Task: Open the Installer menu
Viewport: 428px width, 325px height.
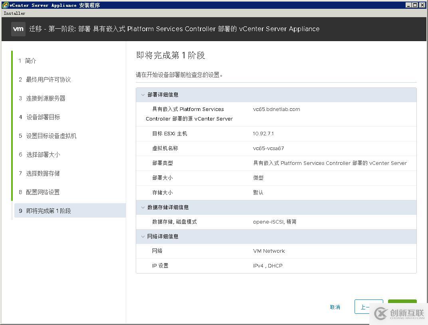Action: click(14, 13)
